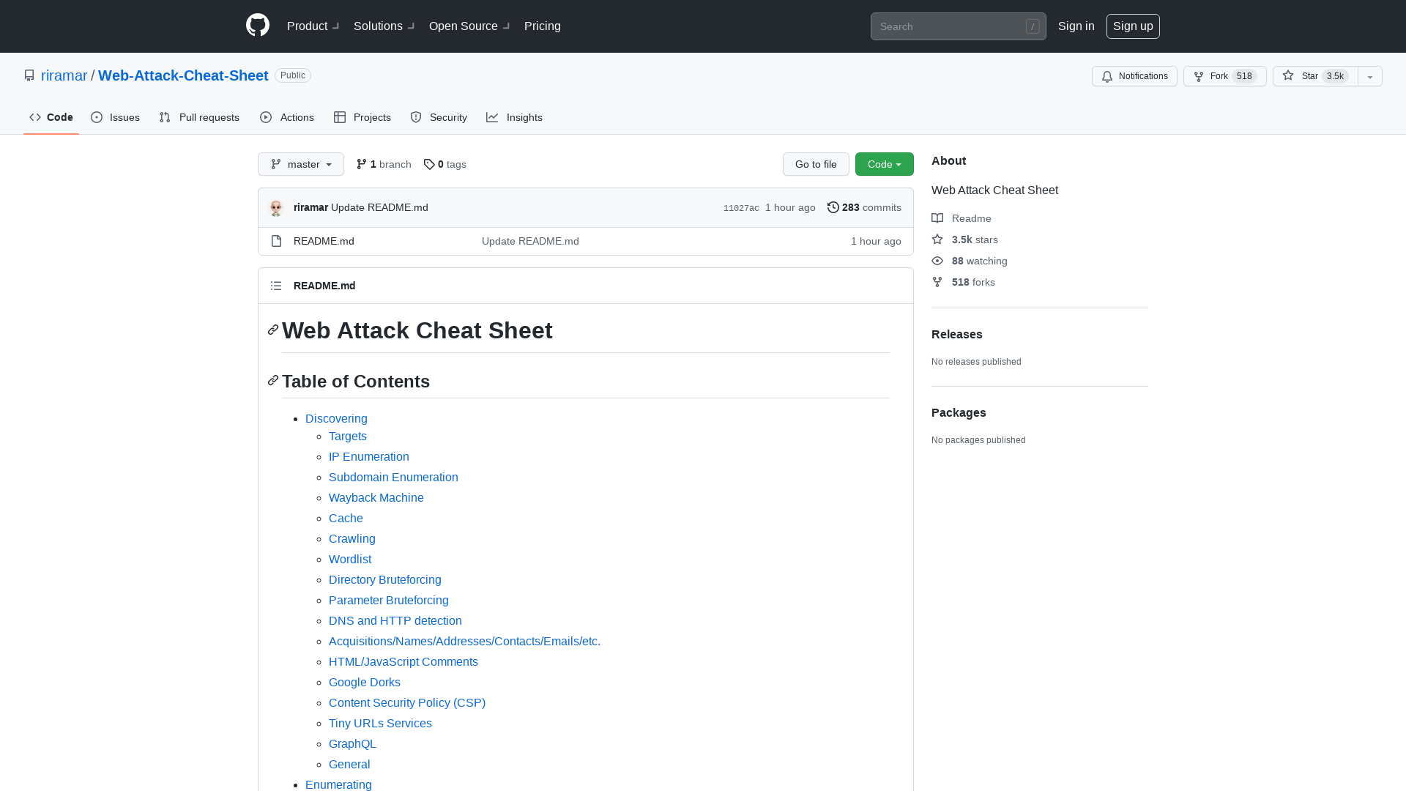Click the Sign in link

pos(1076,26)
